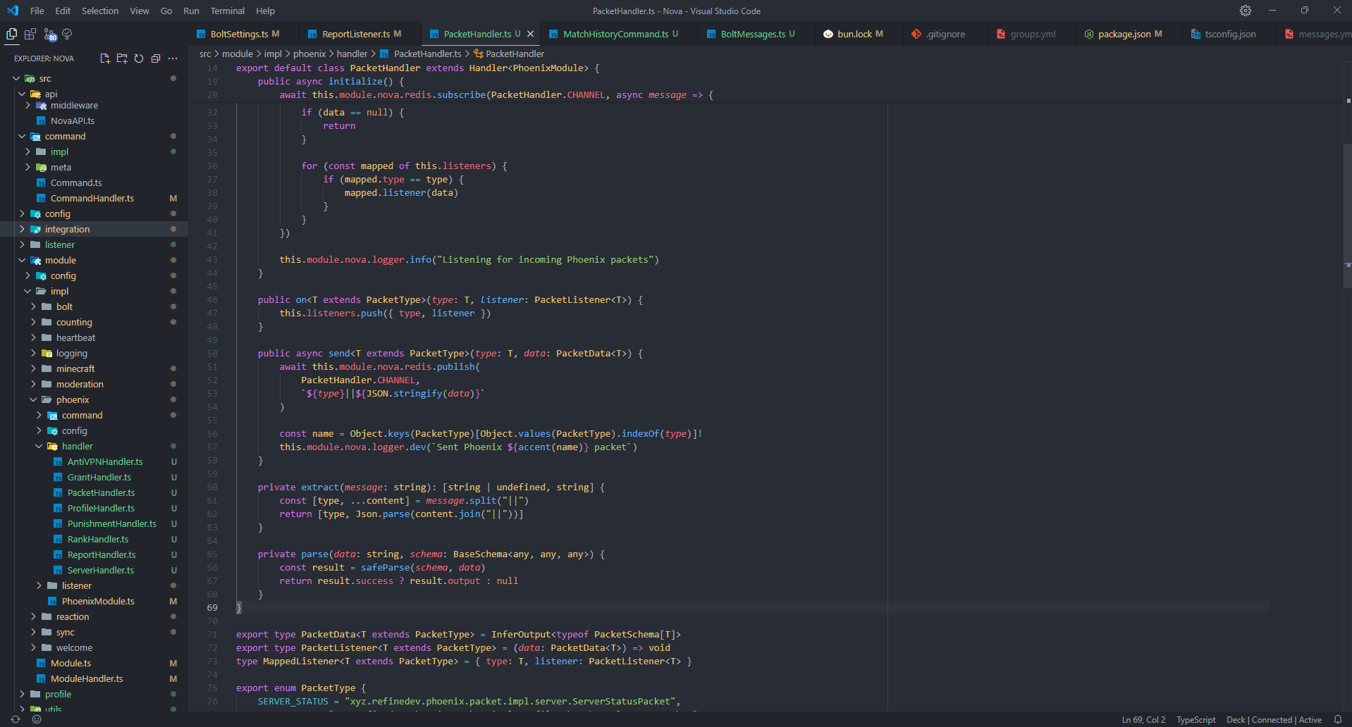Open the View menu
The width and height of the screenshot is (1352, 727).
140,11
